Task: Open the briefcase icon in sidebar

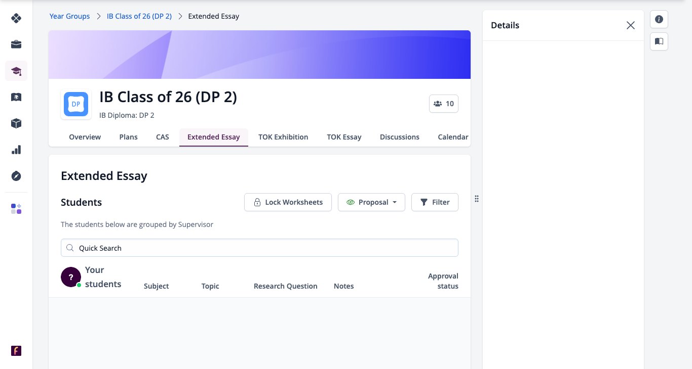Action: tap(16, 44)
